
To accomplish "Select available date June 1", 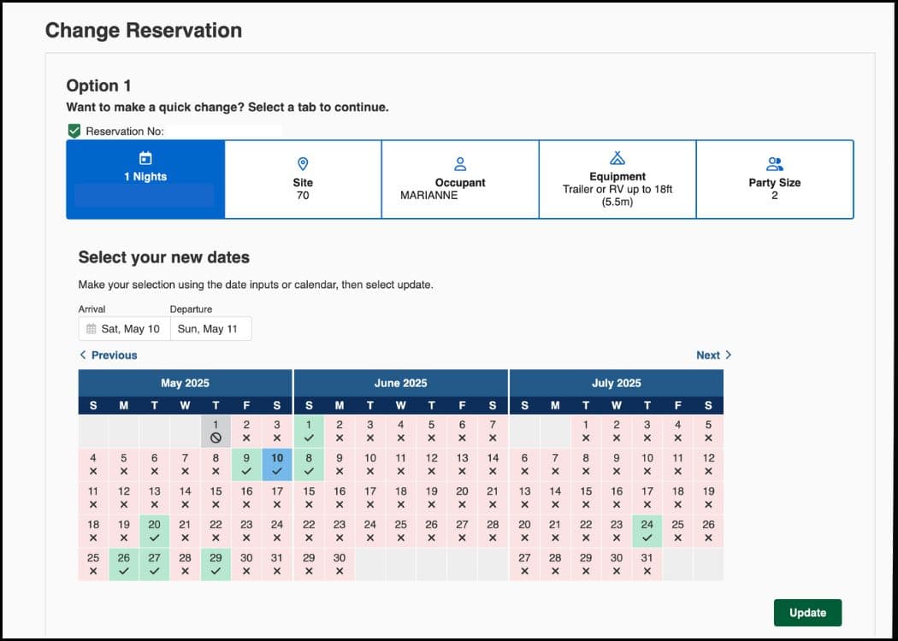I will pos(309,432).
